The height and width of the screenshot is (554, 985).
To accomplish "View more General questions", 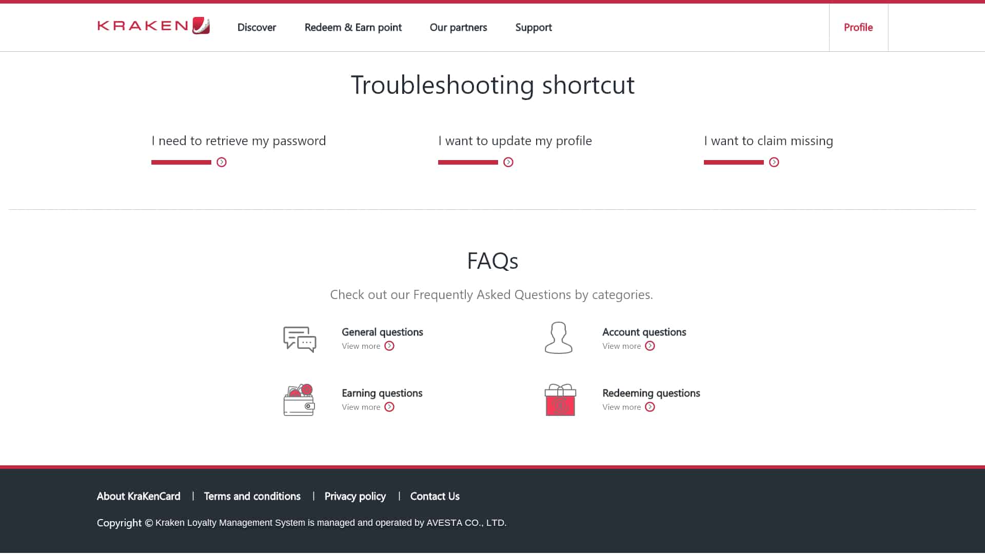I will point(368,346).
